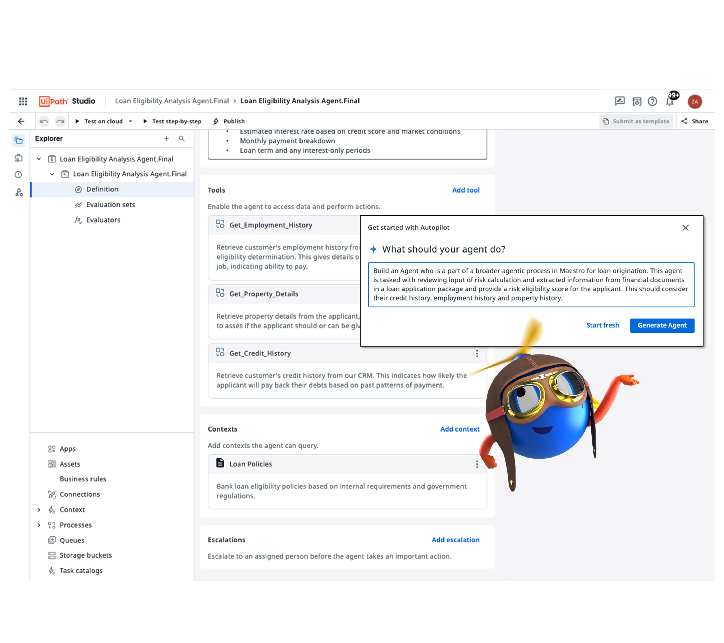The image size is (724, 643).
Task: Click the Generate Agent button
Action: (662, 325)
